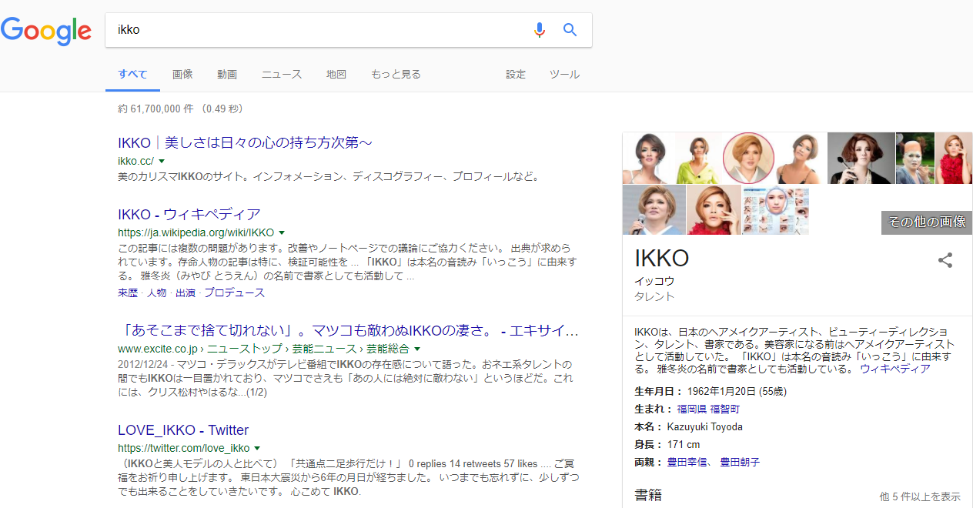The image size is (973, 508).
Task: Open the ツール menu
Action: click(x=564, y=75)
